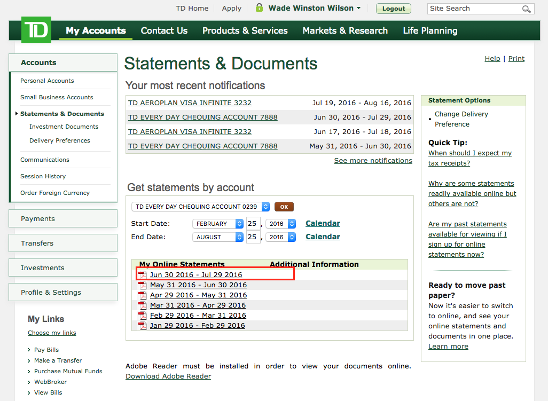
Task: Open End Date Calendar link
Action: [323, 237]
